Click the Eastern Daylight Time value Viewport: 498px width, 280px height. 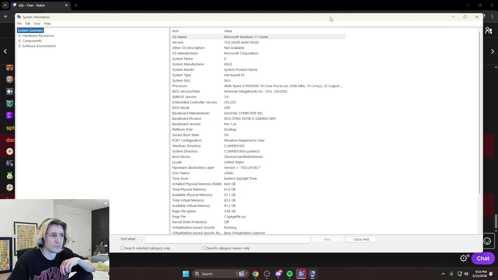click(240, 178)
